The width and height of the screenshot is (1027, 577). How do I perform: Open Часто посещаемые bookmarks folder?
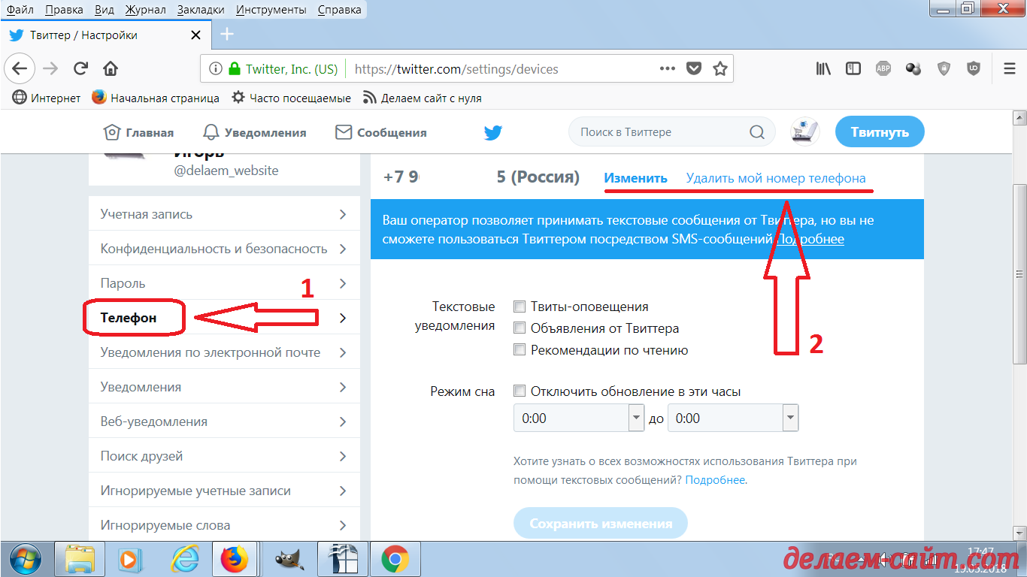pos(291,98)
